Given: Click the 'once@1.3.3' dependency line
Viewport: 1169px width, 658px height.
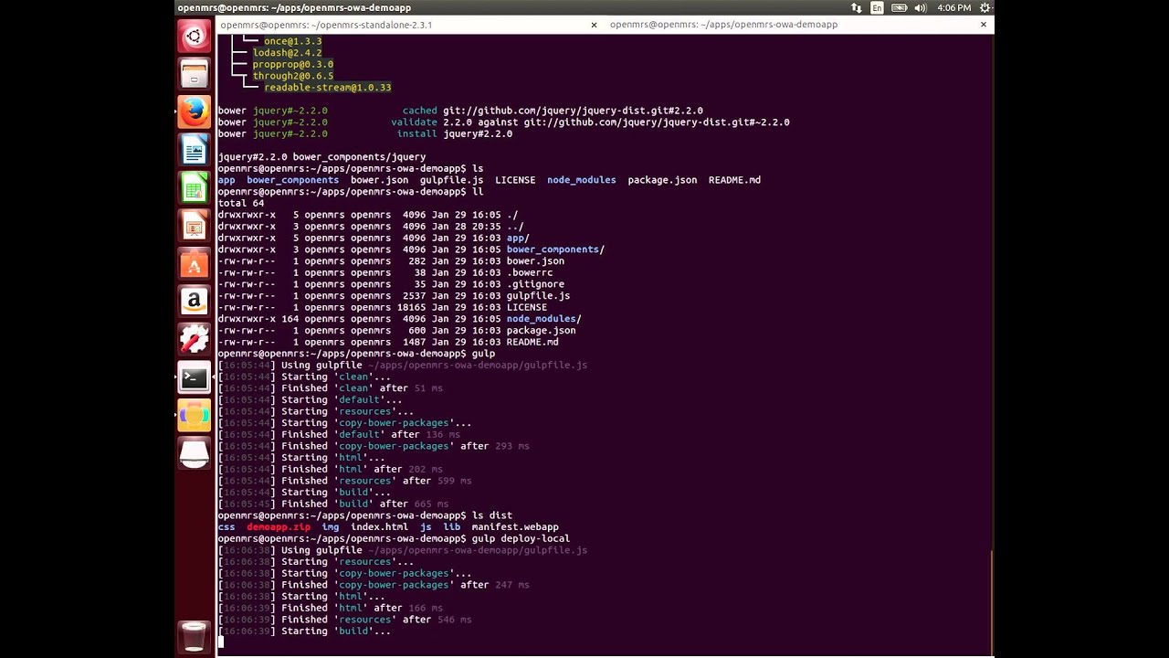Looking at the screenshot, I should point(292,41).
